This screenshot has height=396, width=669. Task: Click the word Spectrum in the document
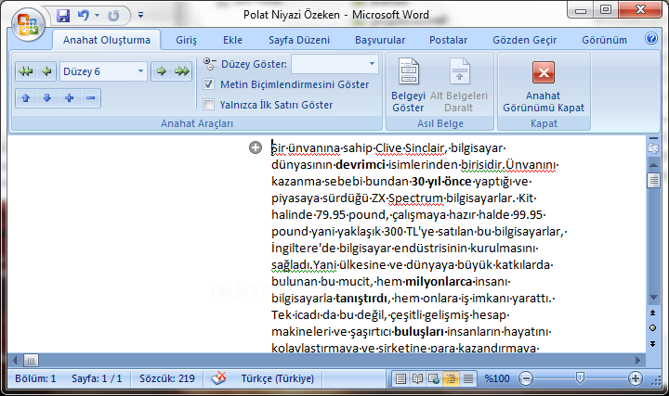click(x=415, y=198)
